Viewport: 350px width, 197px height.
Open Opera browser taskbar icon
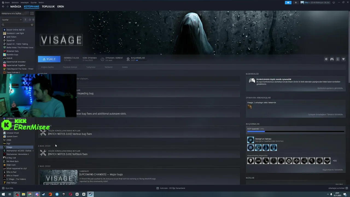[70, 194]
